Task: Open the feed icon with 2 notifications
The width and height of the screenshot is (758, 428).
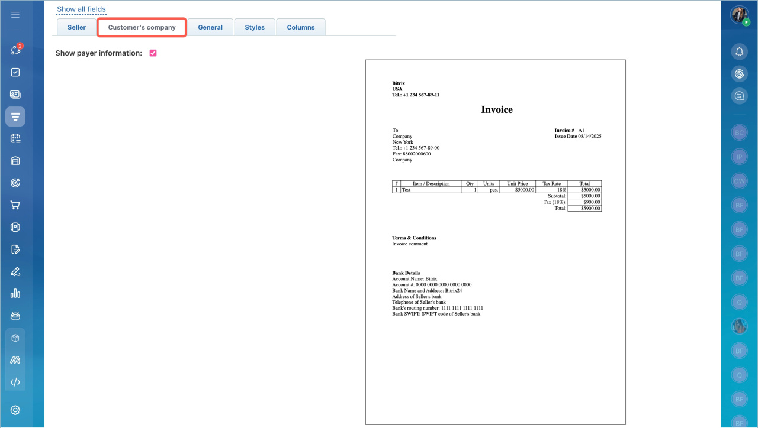Action: (x=15, y=50)
